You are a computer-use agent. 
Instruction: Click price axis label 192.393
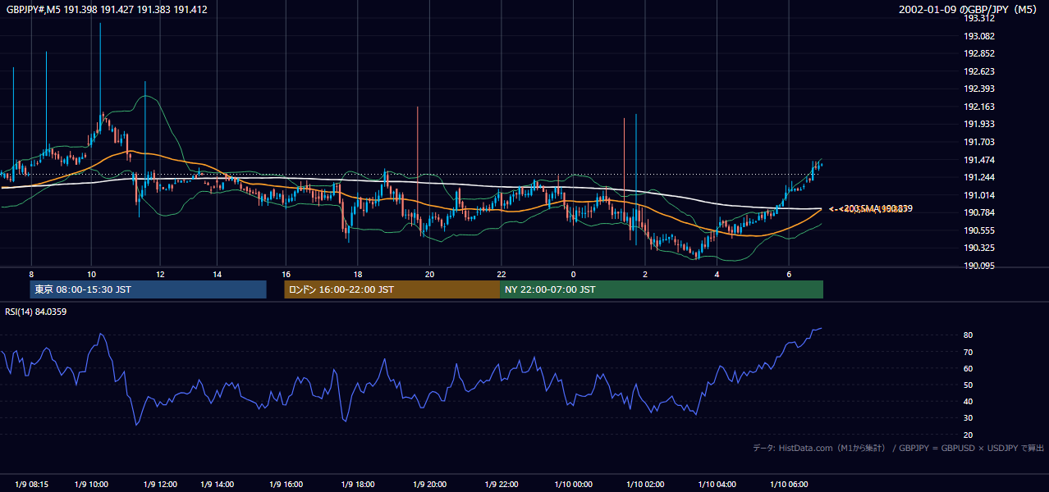click(979, 89)
